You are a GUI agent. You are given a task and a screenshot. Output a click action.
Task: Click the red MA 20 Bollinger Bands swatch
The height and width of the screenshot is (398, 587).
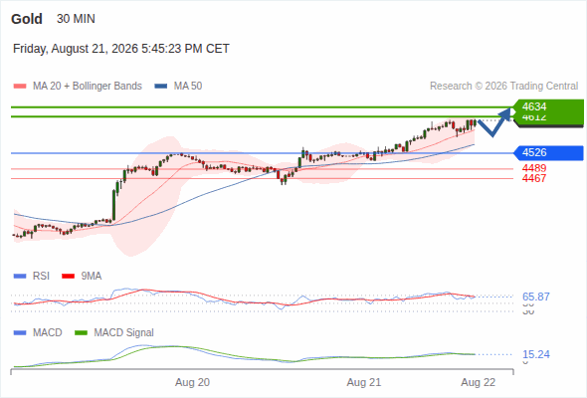(x=20, y=87)
